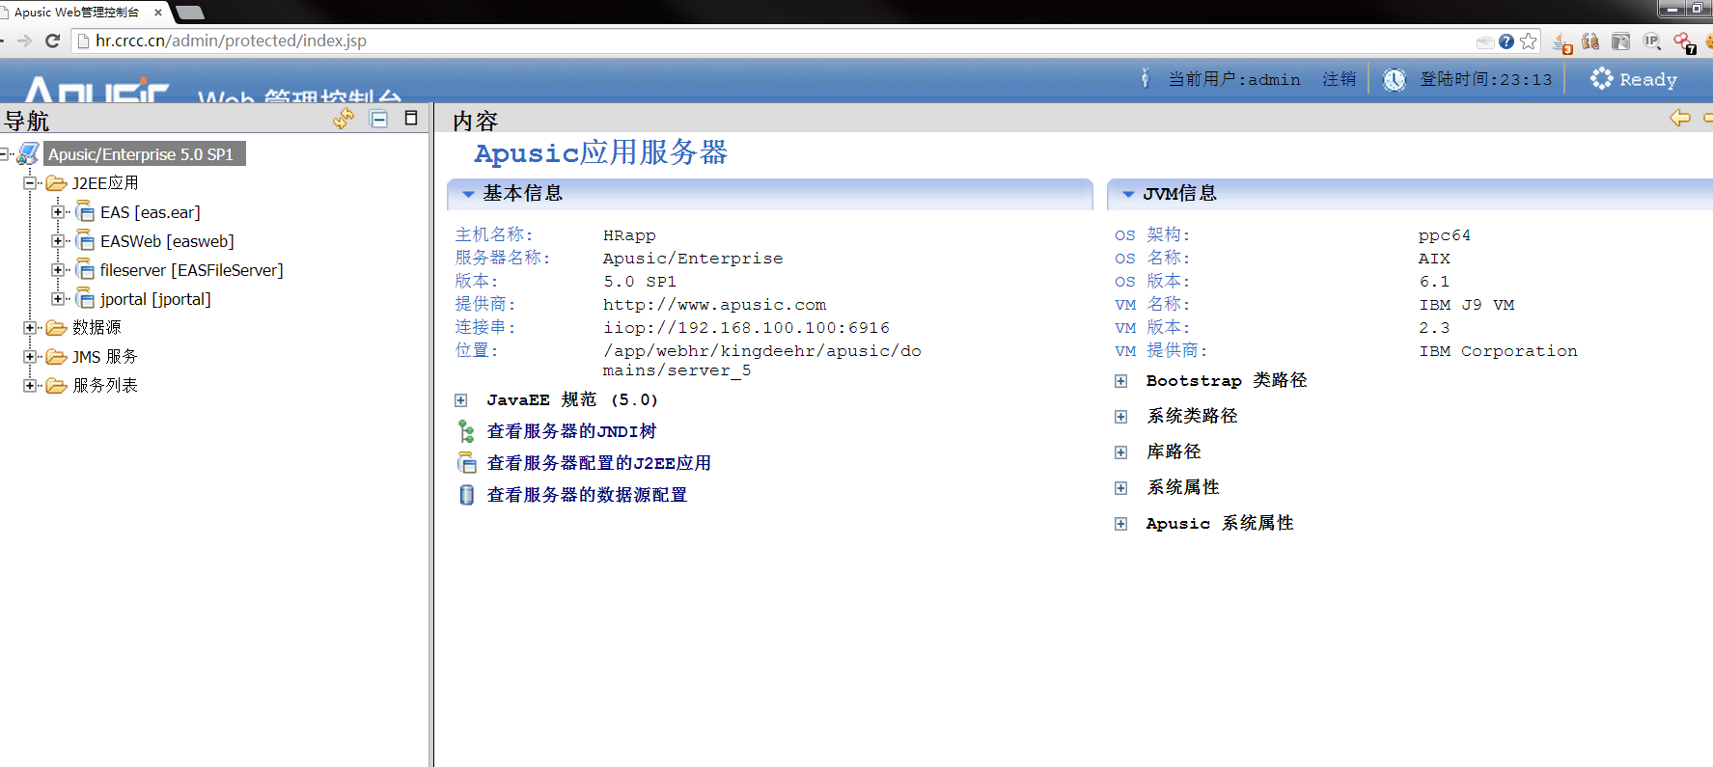The image size is (1713, 767).
Task: Reload the page with the browser refresh button
Action: (53, 41)
